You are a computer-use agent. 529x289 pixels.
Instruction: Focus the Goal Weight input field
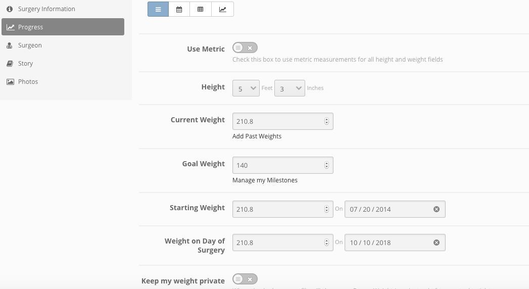[283, 165]
